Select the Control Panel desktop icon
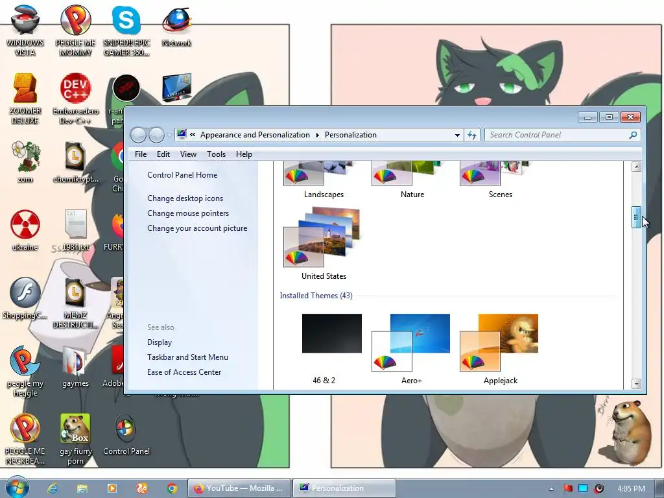 click(x=126, y=435)
